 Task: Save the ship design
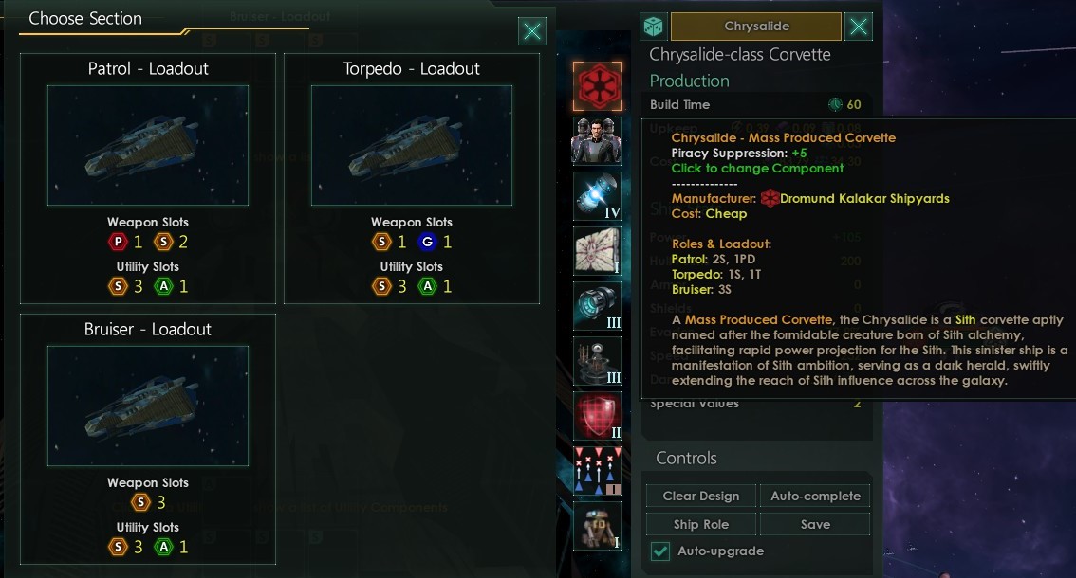[815, 525]
